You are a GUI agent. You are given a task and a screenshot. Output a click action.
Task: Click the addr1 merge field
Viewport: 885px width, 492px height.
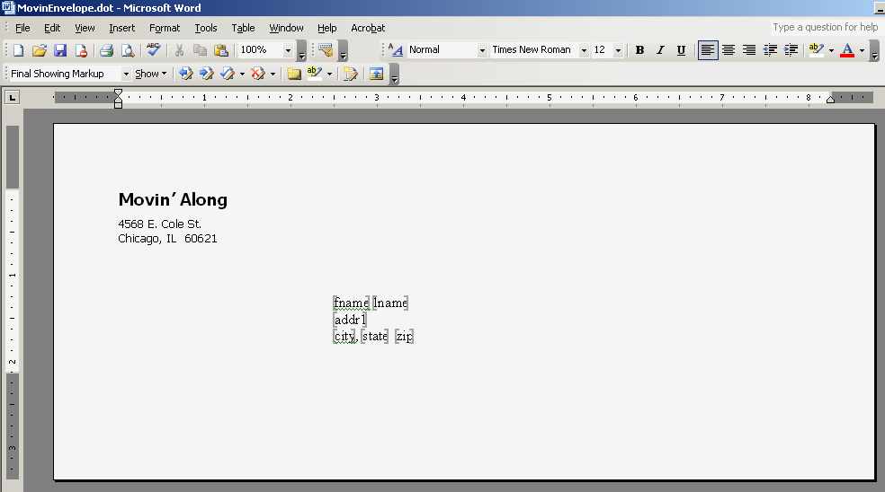pyautogui.click(x=350, y=321)
